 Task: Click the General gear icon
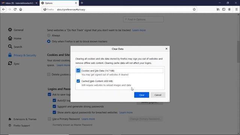10,30
